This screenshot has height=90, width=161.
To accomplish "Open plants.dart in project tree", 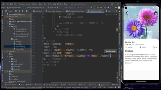I will (17, 69).
